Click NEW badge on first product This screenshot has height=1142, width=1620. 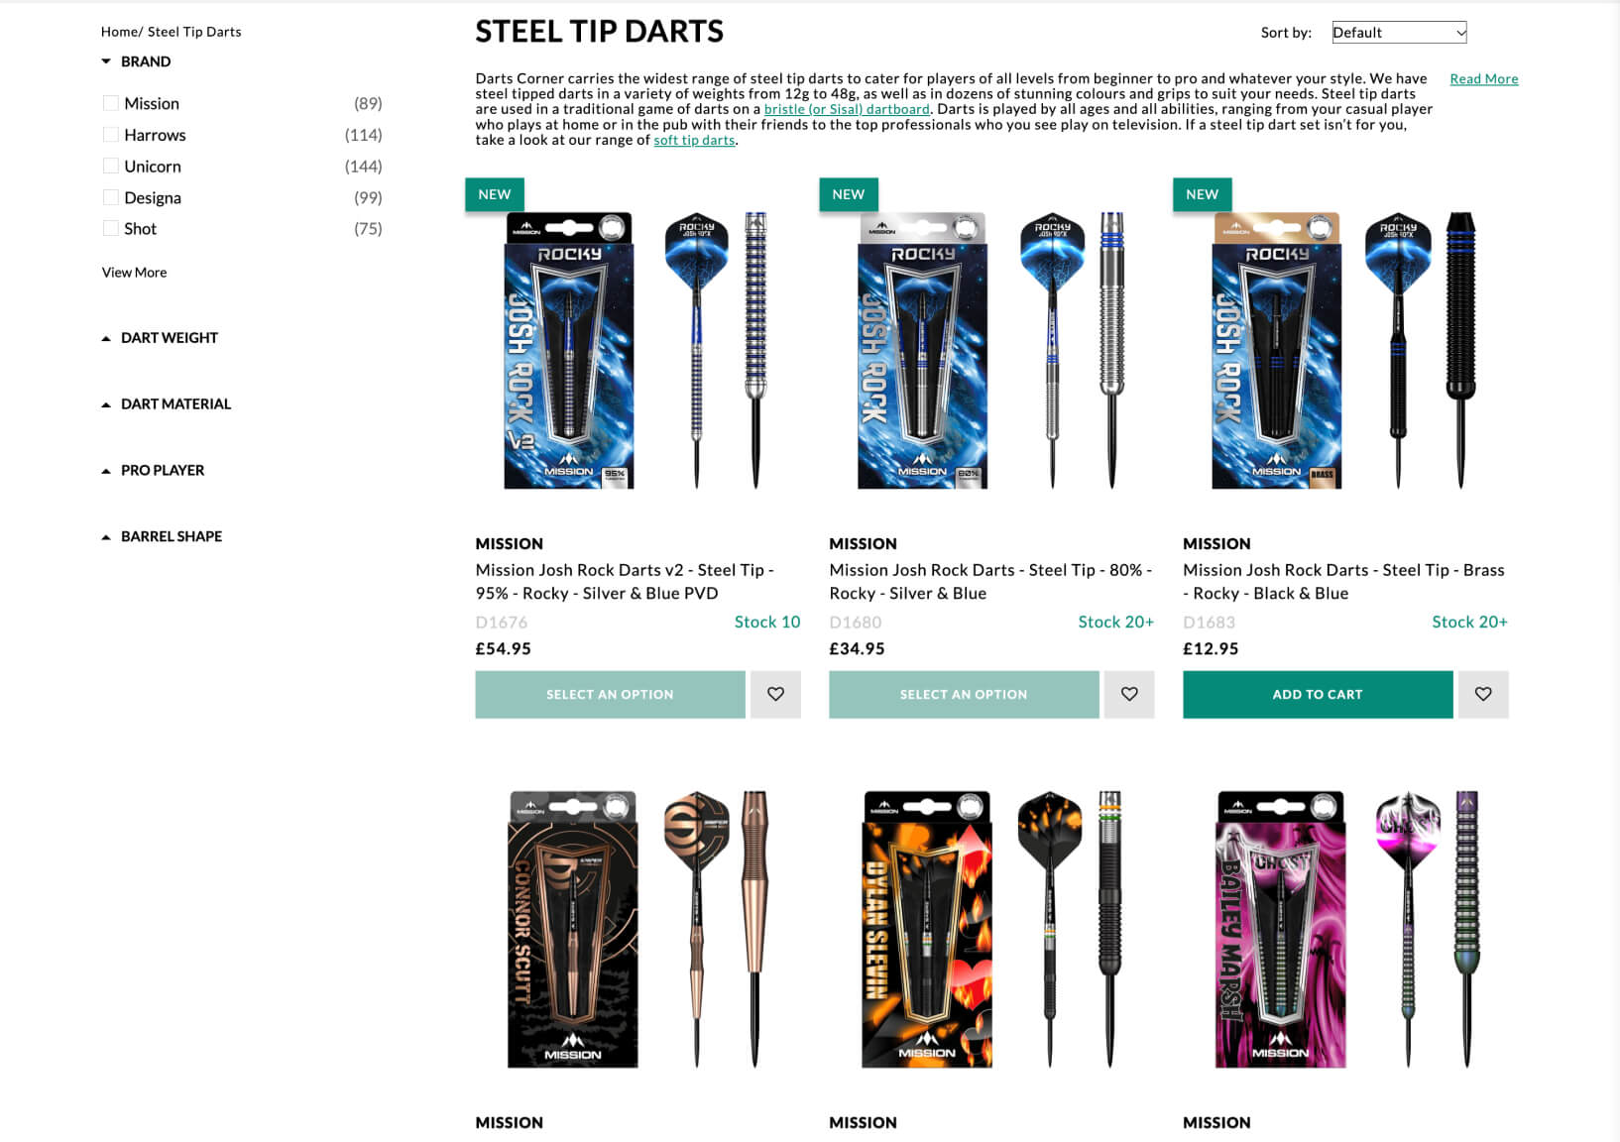(495, 194)
